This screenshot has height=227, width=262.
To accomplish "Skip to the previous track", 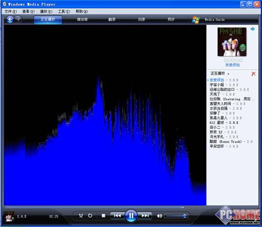I will 117,216.
